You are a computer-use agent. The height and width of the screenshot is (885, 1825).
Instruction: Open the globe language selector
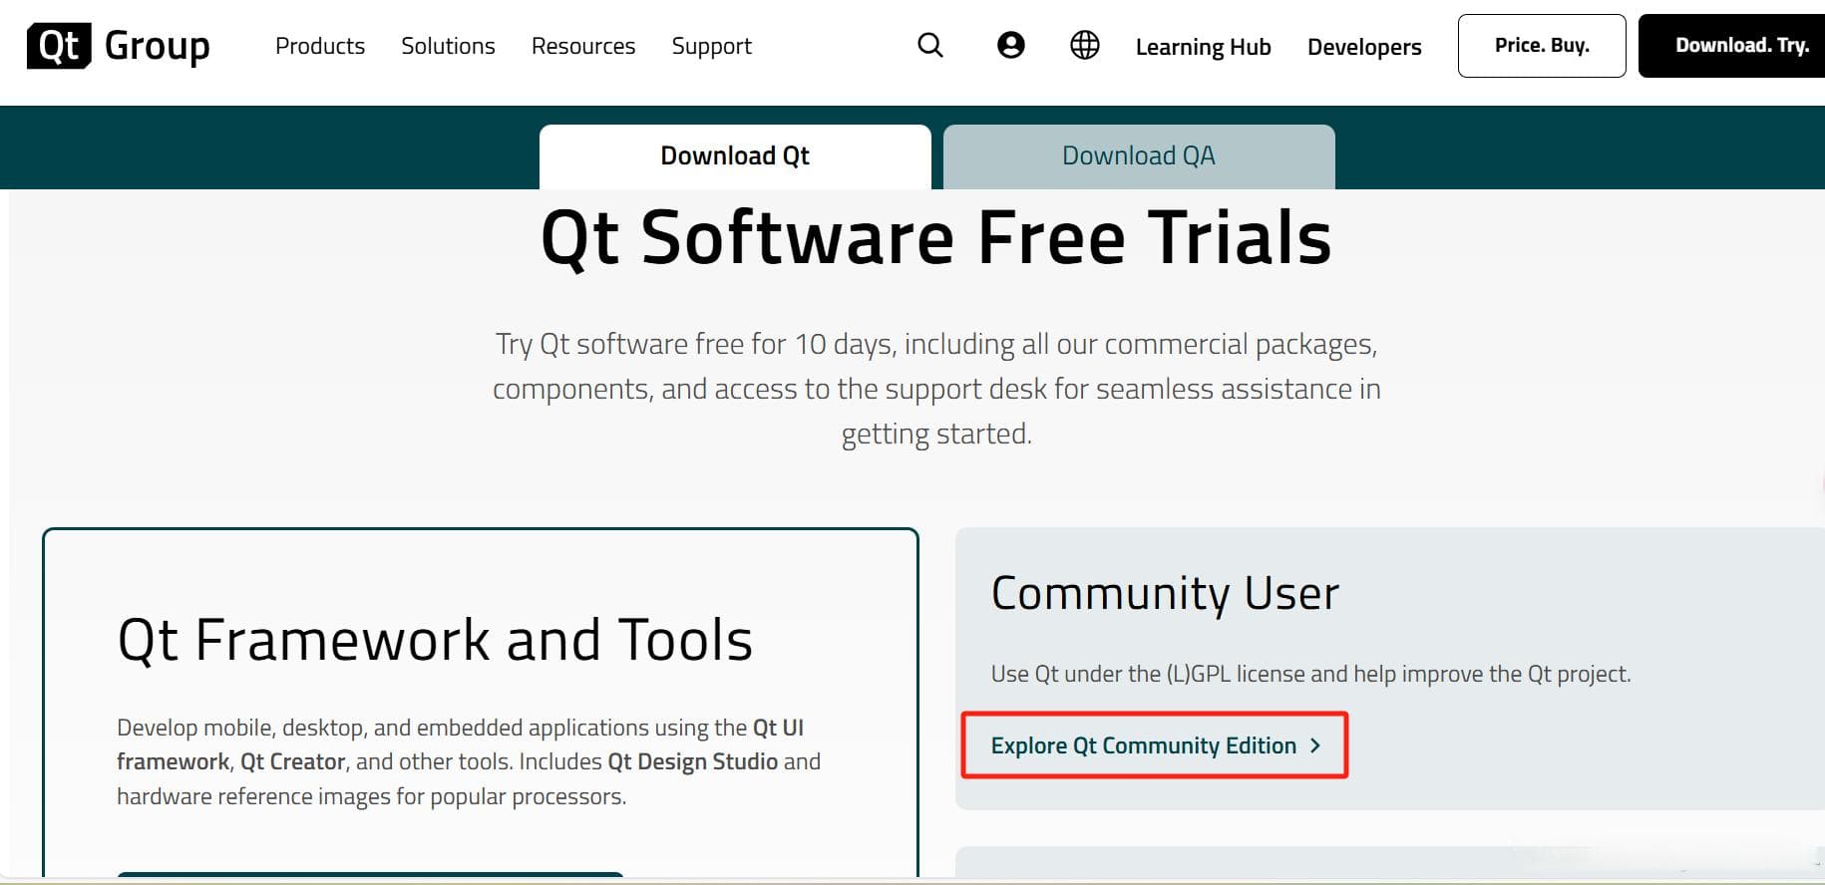coord(1084,45)
